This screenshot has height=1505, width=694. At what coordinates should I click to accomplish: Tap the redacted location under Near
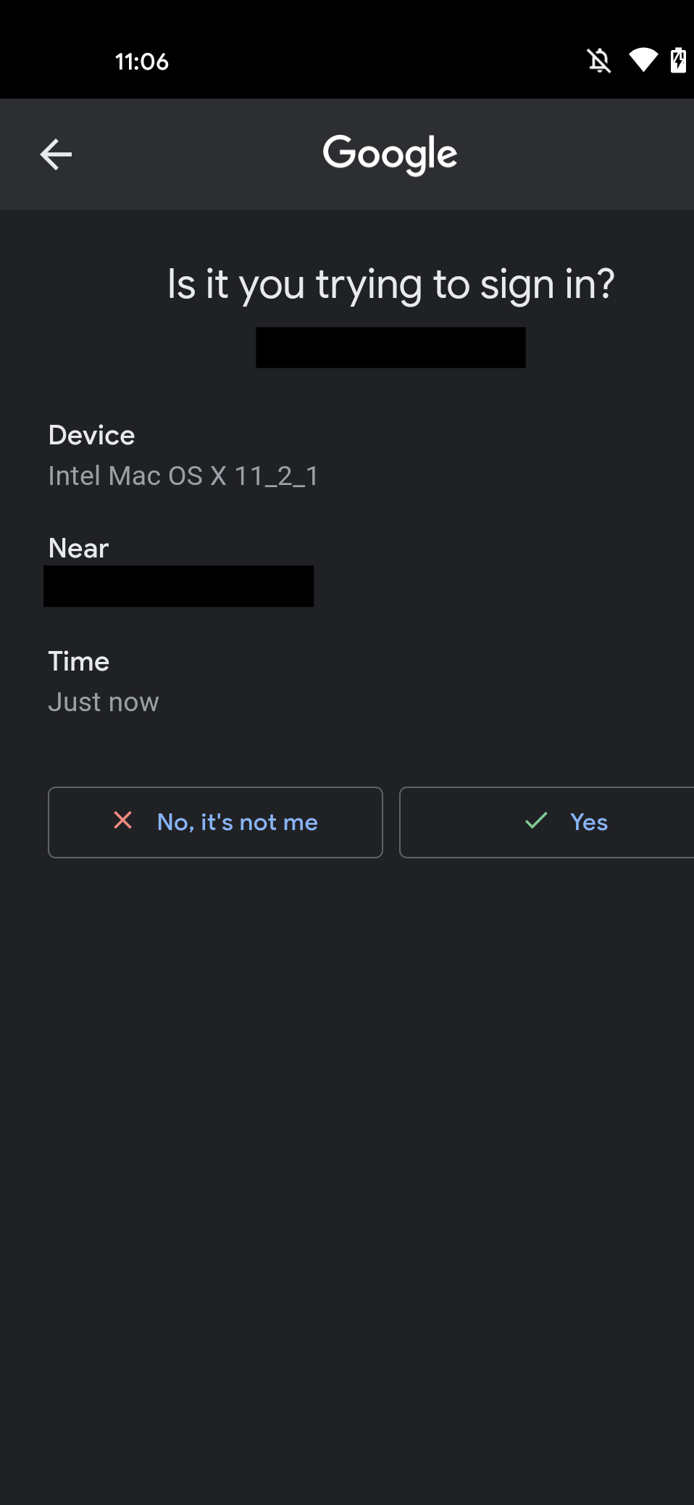pos(178,586)
